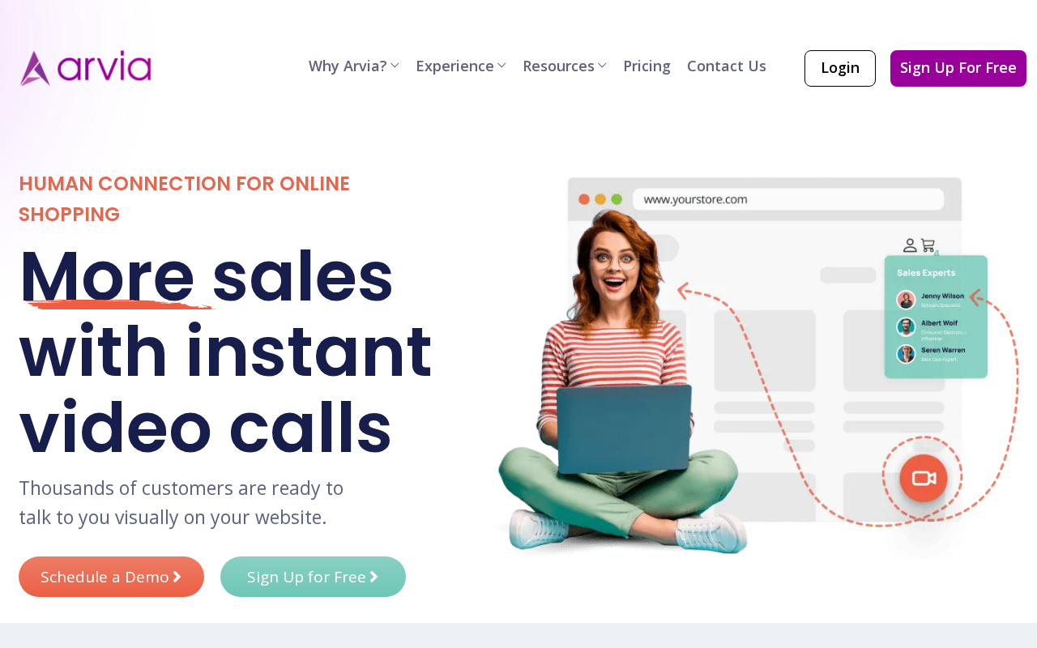
Task: Click Schedule a Demo button
Action: [x=111, y=577]
